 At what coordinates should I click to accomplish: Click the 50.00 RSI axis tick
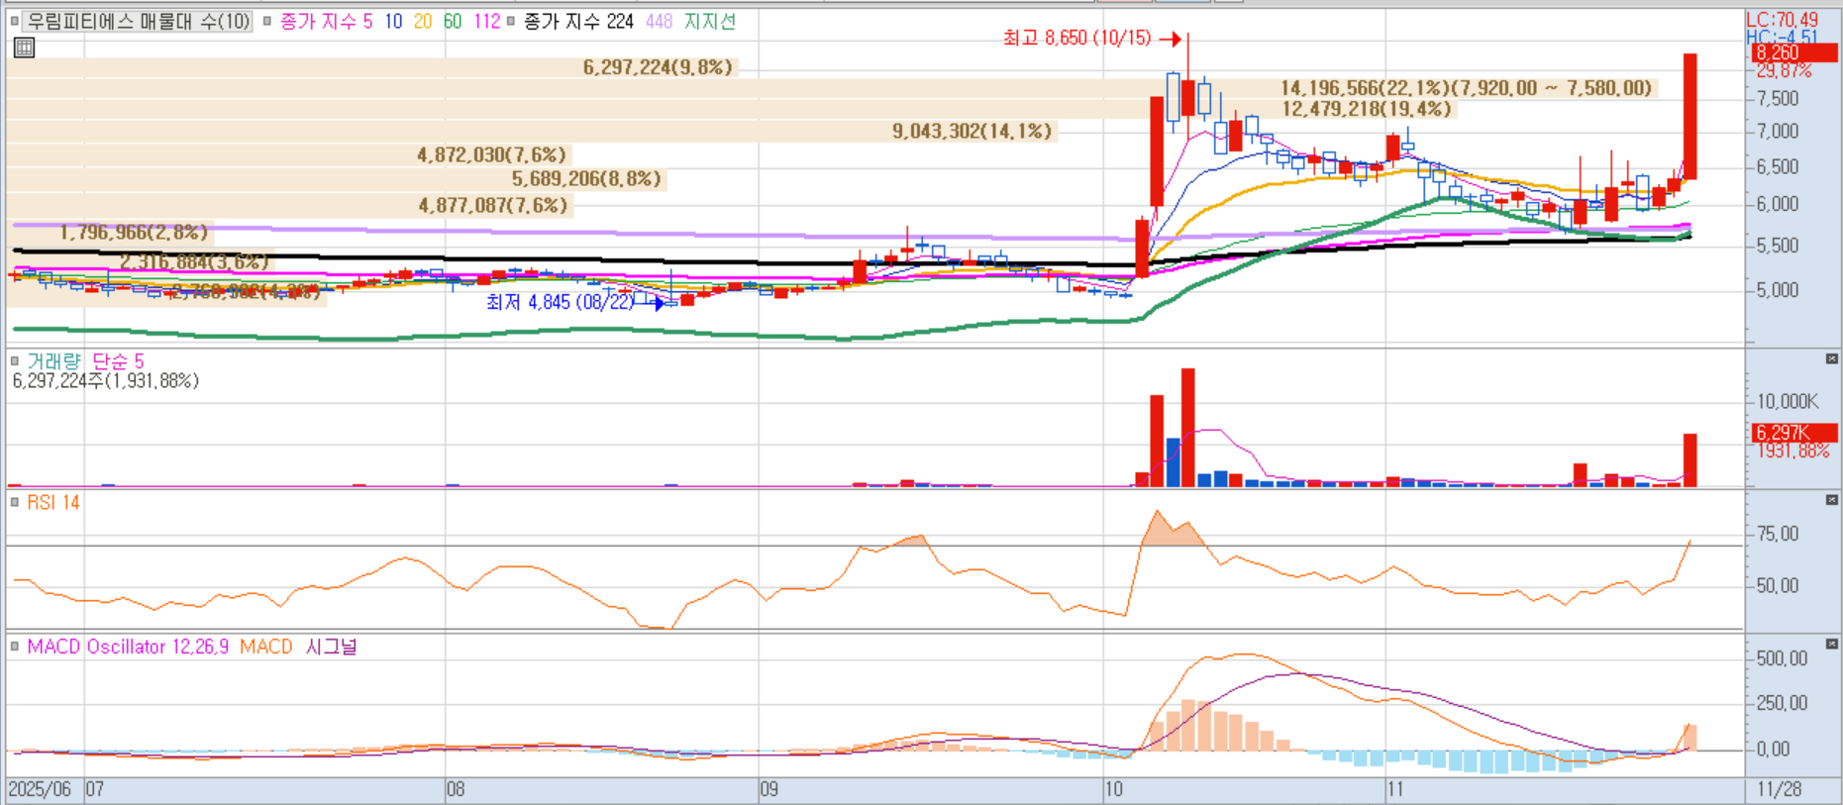coord(1778,585)
